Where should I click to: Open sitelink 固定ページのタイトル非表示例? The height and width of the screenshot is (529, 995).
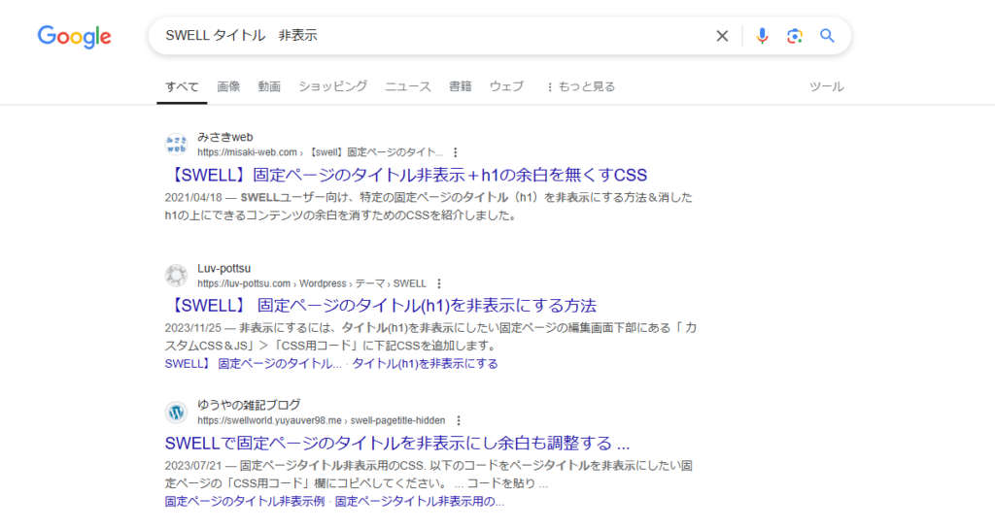pos(245,502)
